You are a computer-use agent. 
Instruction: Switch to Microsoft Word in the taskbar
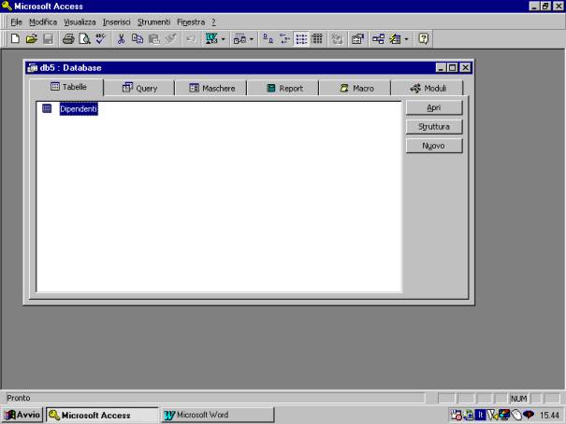click(x=217, y=415)
